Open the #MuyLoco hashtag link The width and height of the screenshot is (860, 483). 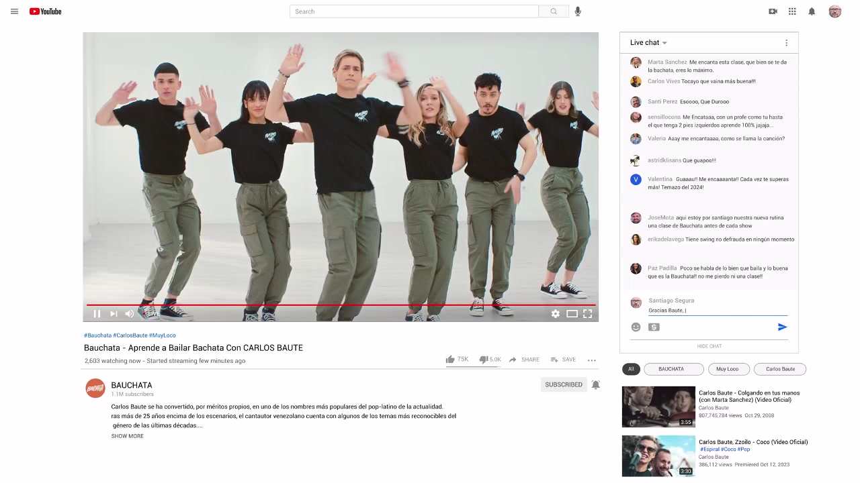(163, 335)
